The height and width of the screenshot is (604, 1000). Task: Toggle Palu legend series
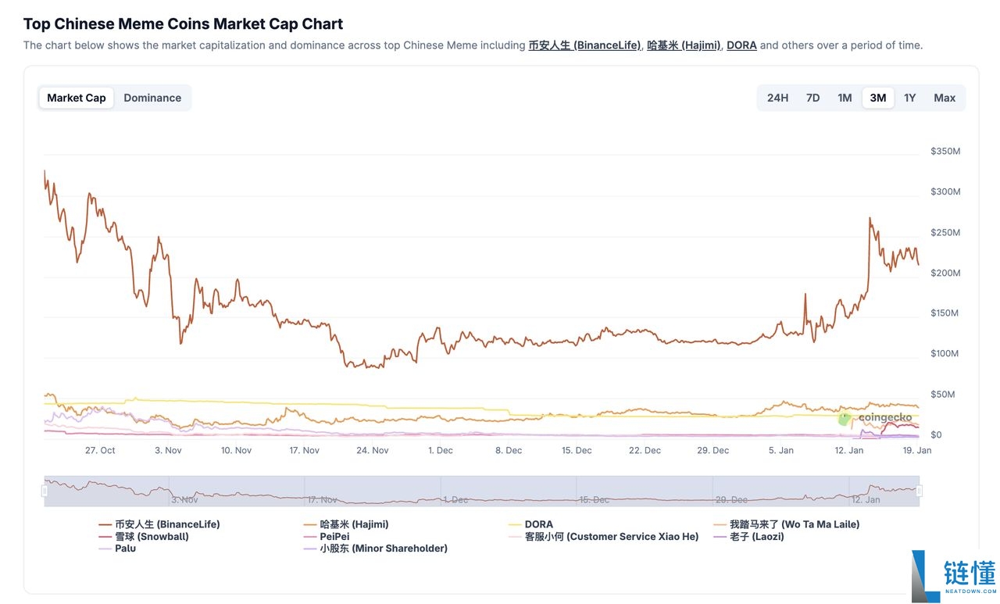[x=117, y=548]
